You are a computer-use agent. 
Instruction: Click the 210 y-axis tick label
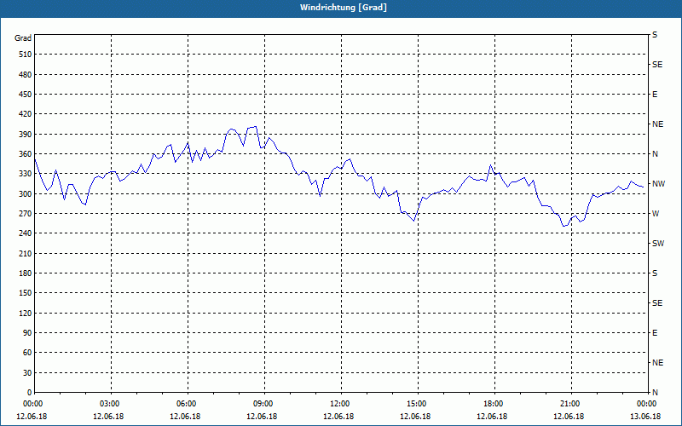26,253
